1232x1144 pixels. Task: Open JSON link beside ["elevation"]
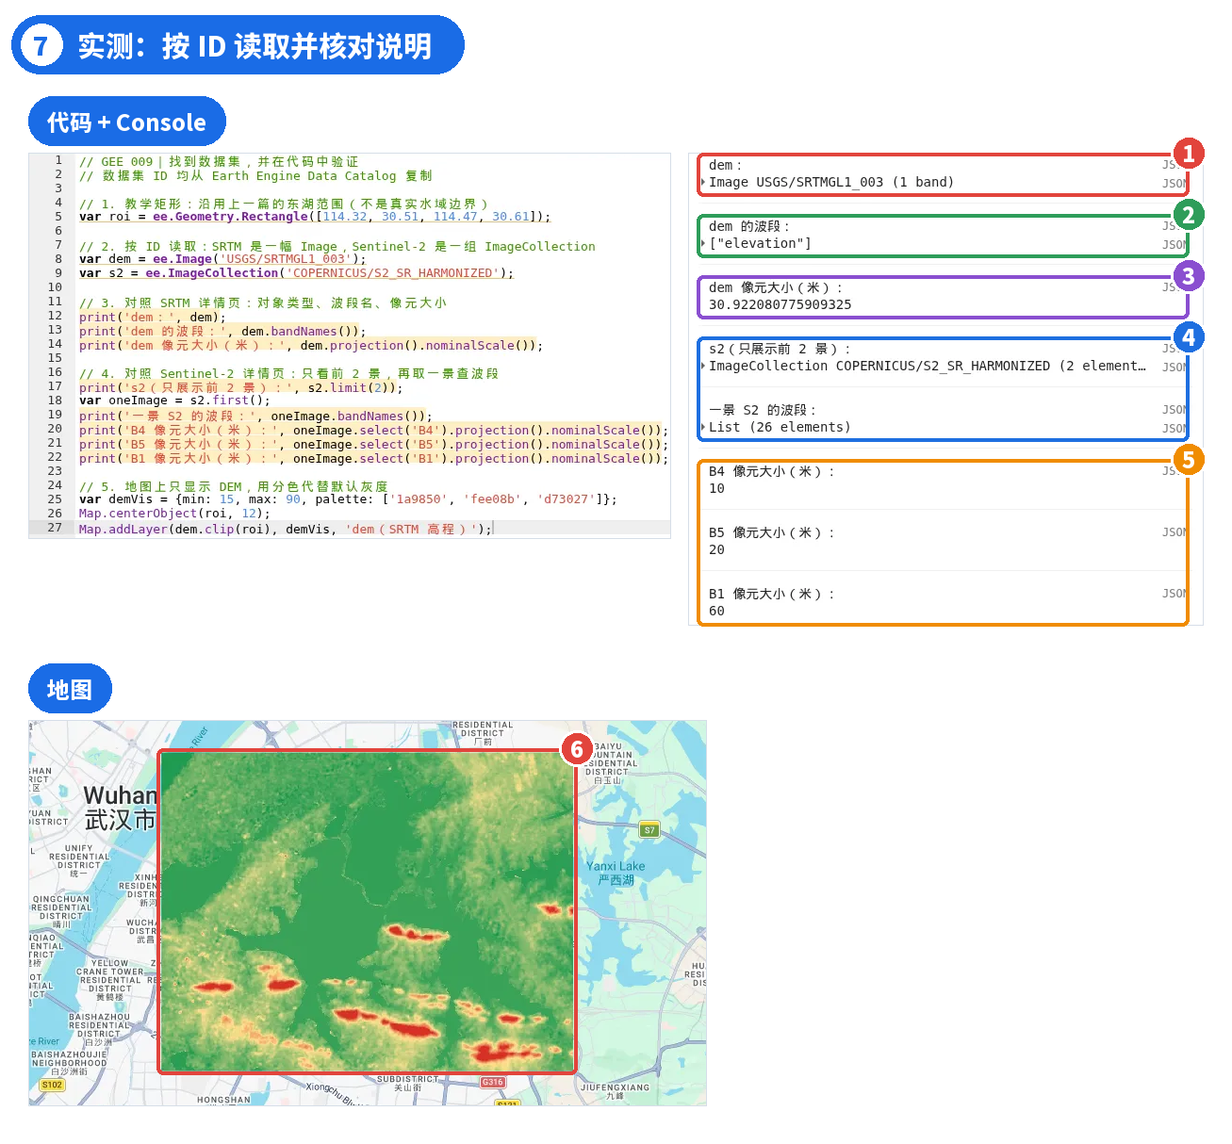[1174, 245]
